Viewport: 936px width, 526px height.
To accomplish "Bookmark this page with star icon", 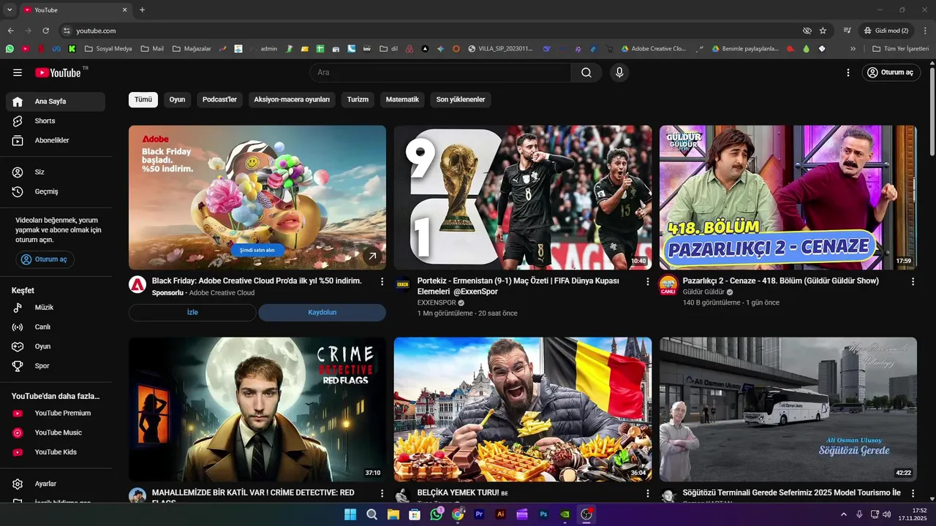I will point(823,31).
